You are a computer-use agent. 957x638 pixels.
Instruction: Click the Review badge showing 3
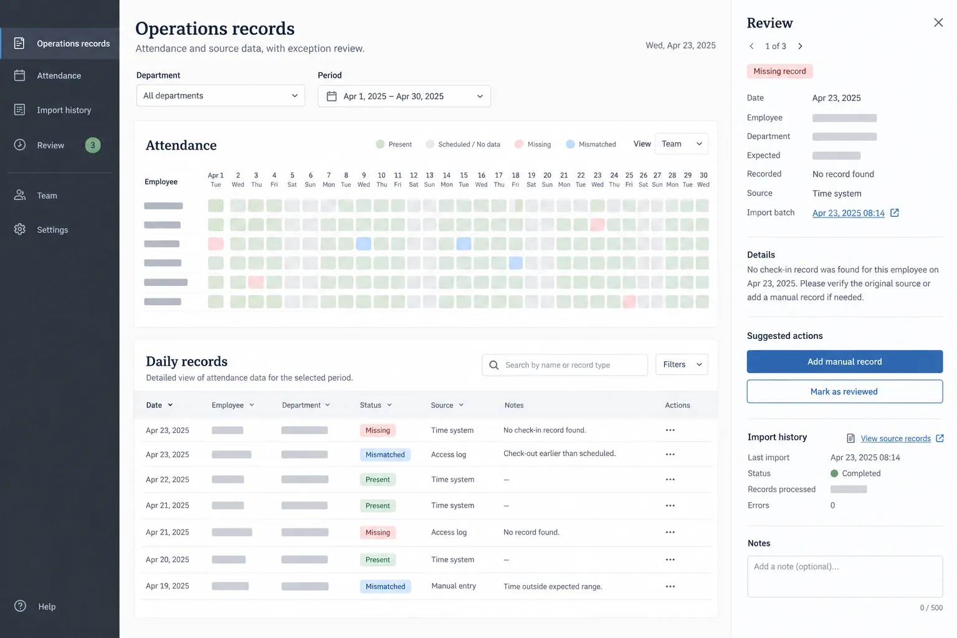coord(93,145)
